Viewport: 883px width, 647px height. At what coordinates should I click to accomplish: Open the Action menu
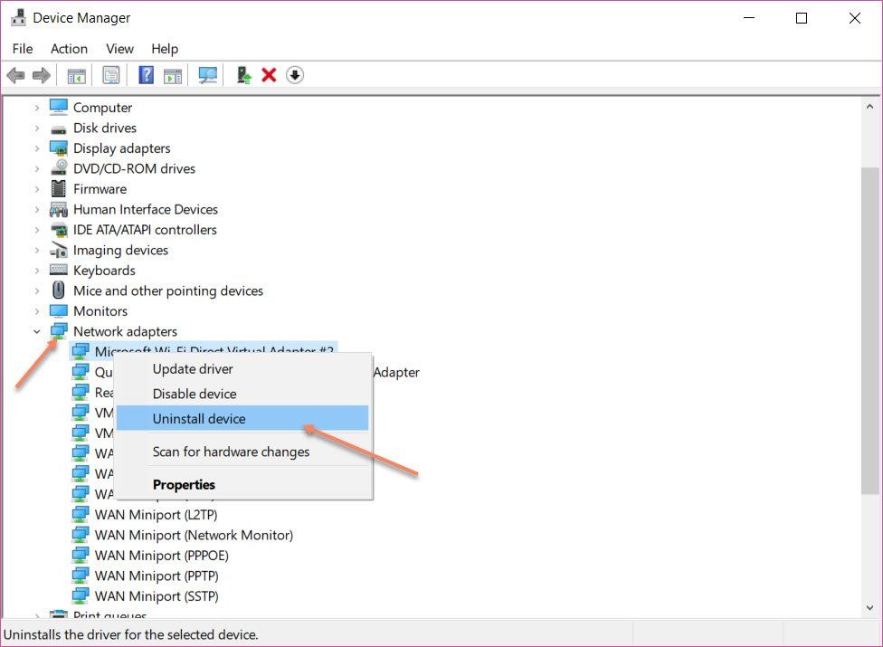tap(69, 49)
